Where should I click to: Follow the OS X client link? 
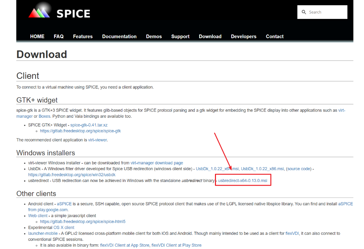(x=64, y=227)
